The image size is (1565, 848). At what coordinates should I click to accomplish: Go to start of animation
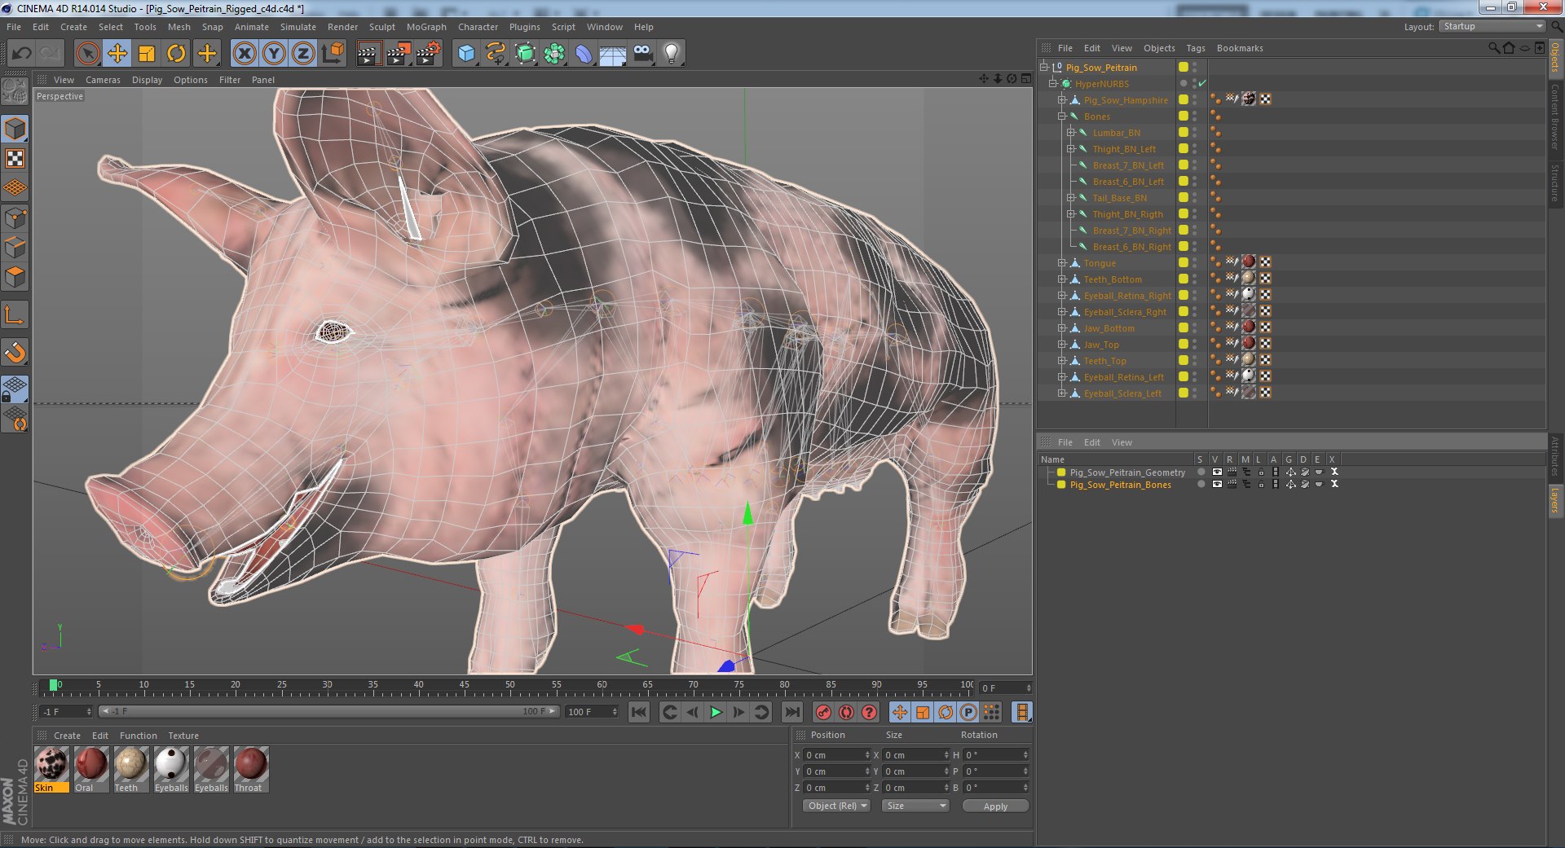[x=639, y=712]
